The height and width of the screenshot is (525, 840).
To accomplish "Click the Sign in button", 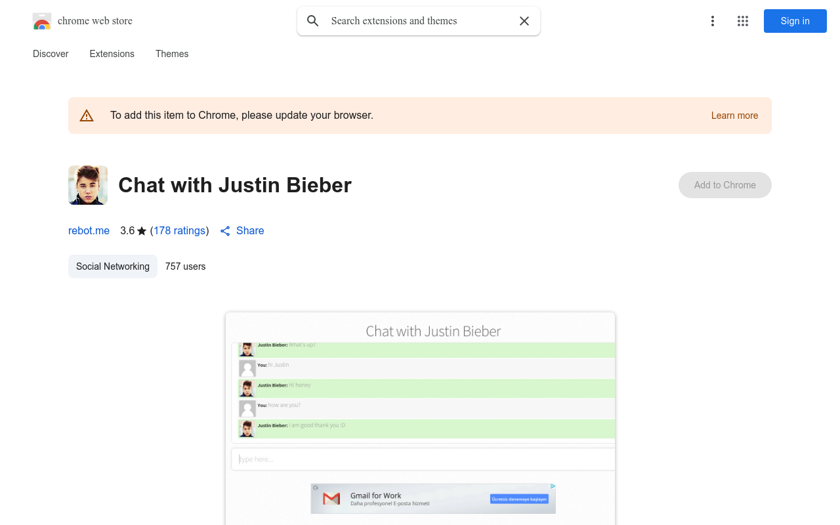I will pos(795,21).
